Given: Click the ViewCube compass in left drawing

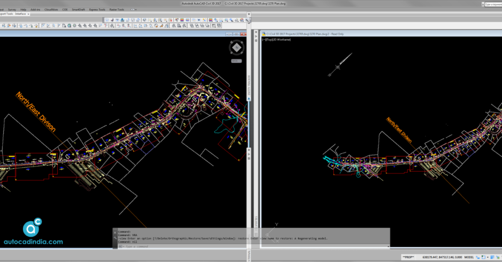Looking at the screenshot, I should pyautogui.click(x=237, y=47).
